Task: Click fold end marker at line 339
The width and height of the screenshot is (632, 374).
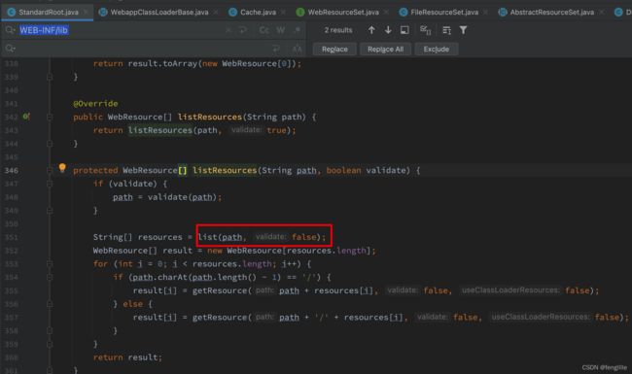Action: pyautogui.click(x=50, y=77)
